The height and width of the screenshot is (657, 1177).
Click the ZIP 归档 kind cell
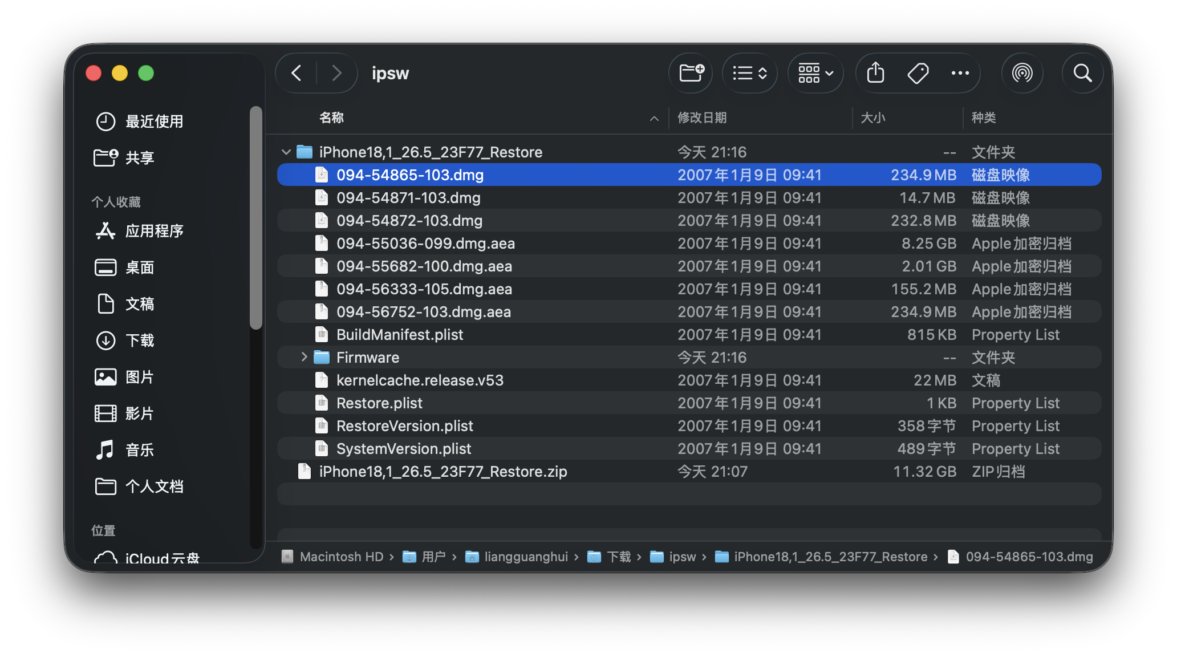pos(999,472)
